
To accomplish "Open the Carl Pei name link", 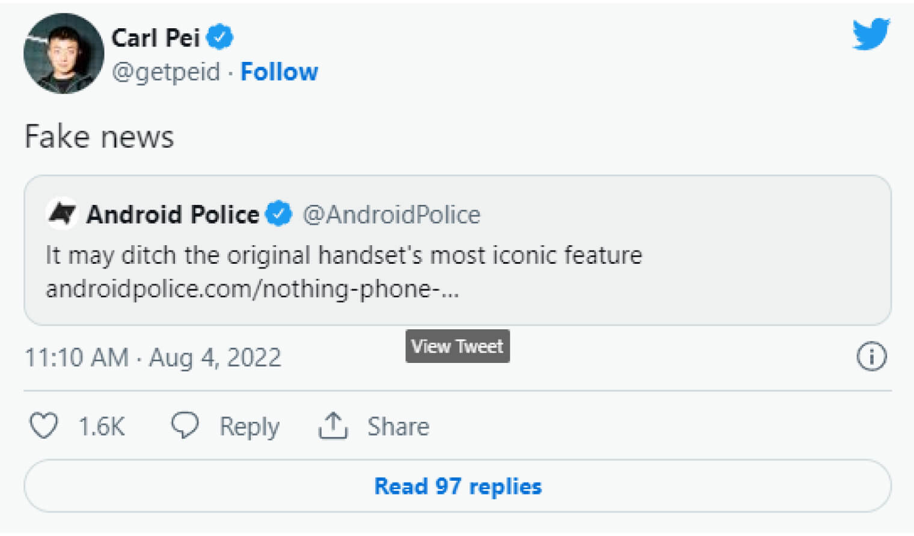I will click(x=156, y=38).
